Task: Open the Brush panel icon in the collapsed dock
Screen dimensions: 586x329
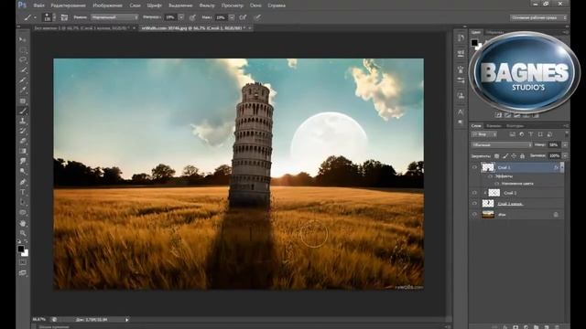Action: pyautogui.click(x=461, y=69)
